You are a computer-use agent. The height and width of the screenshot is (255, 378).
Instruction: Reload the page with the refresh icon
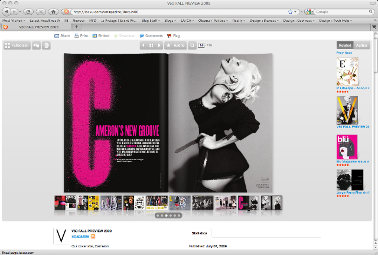(x=28, y=12)
